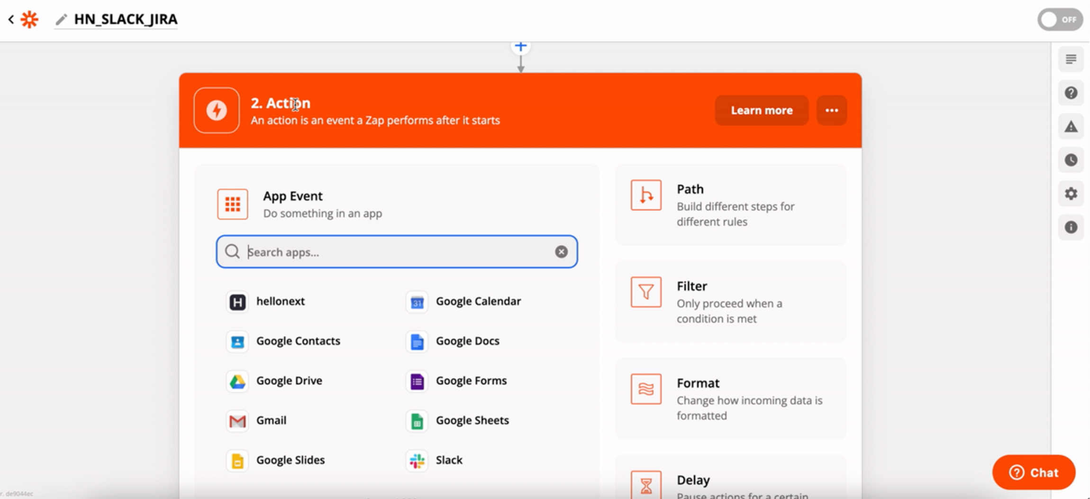Choose the hellonext app icon
1090x499 pixels.
237,302
